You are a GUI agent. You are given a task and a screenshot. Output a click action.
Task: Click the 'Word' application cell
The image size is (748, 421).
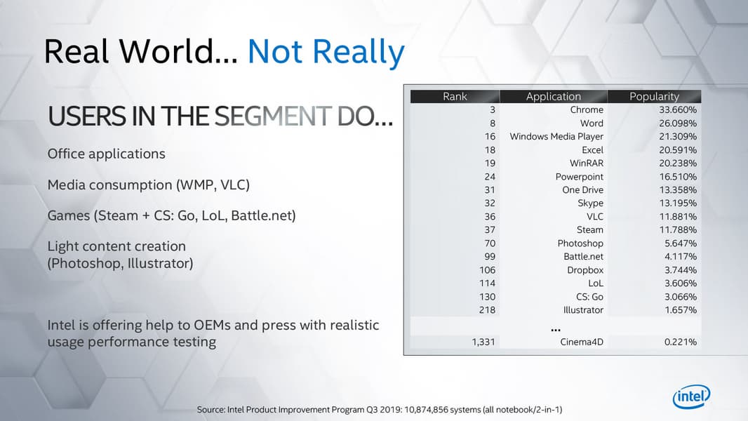(x=592, y=123)
